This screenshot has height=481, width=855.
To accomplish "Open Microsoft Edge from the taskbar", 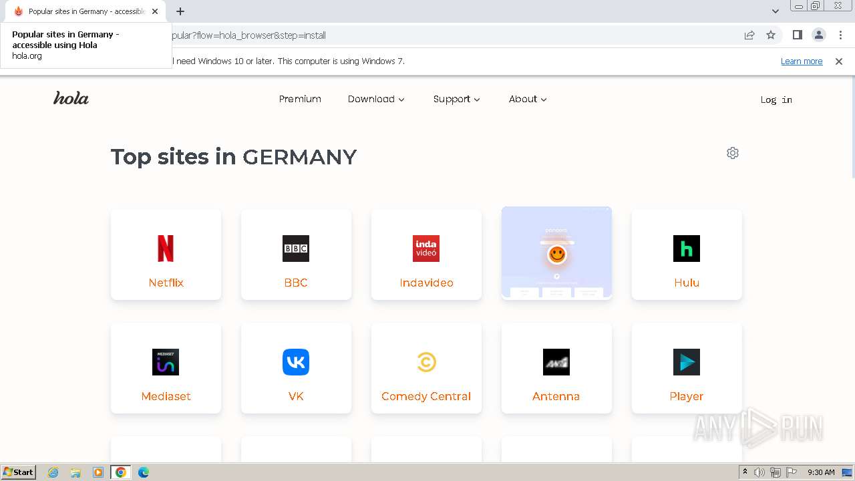I will 144,472.
